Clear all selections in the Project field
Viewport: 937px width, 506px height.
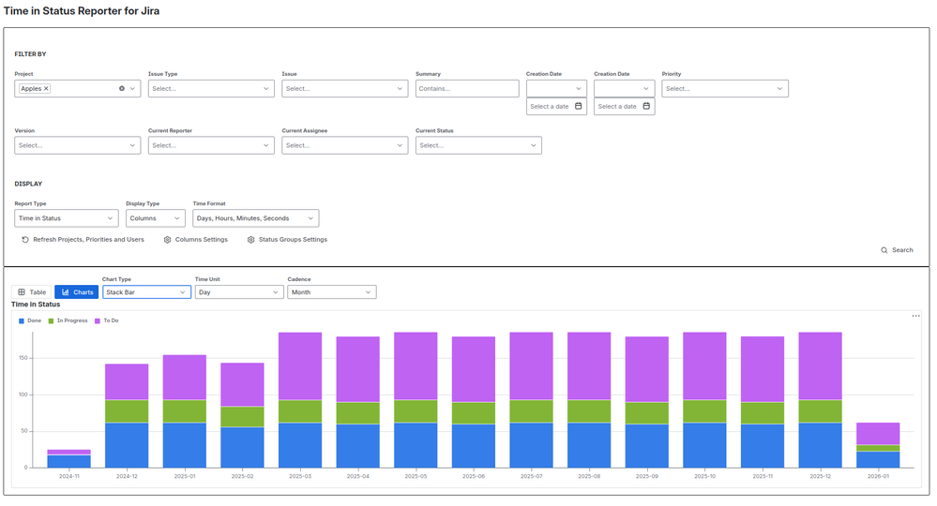(121, 88)
